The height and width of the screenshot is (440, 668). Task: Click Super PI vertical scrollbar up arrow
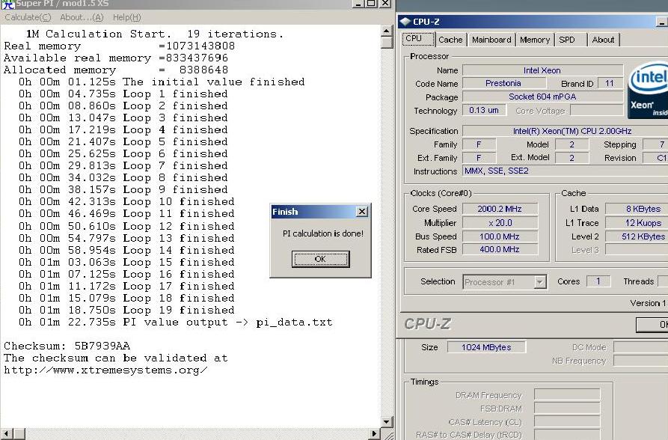coord(386,31)
